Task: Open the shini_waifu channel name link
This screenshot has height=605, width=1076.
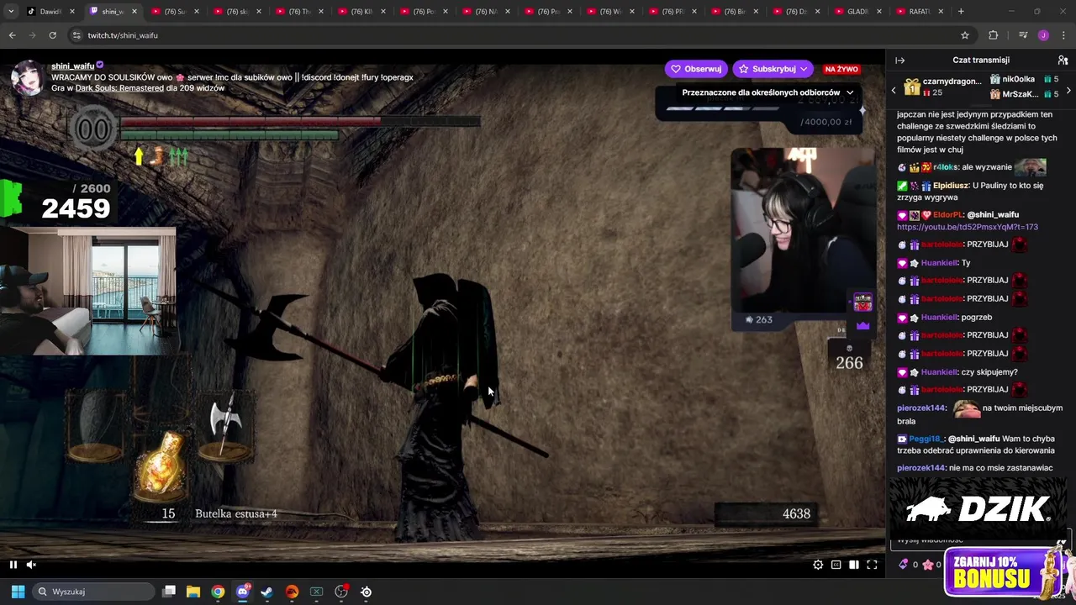Action: (x=72, y=66)
